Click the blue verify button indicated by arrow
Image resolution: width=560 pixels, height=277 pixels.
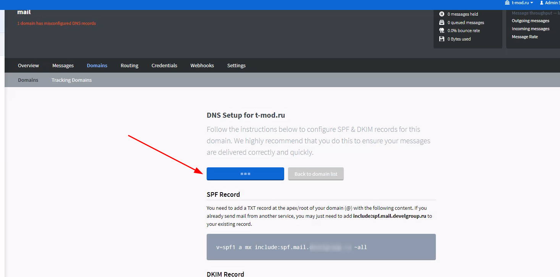pos(245,173)
